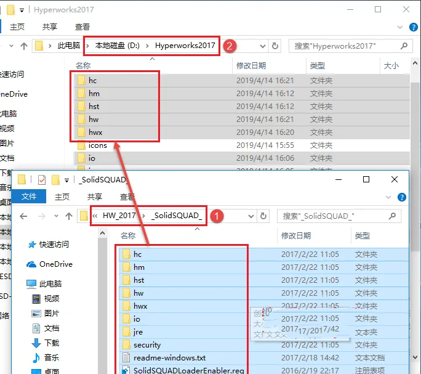Expand ribbon in _SolidSQUAD_ window
421x374 pixels.
coord(388,197)
